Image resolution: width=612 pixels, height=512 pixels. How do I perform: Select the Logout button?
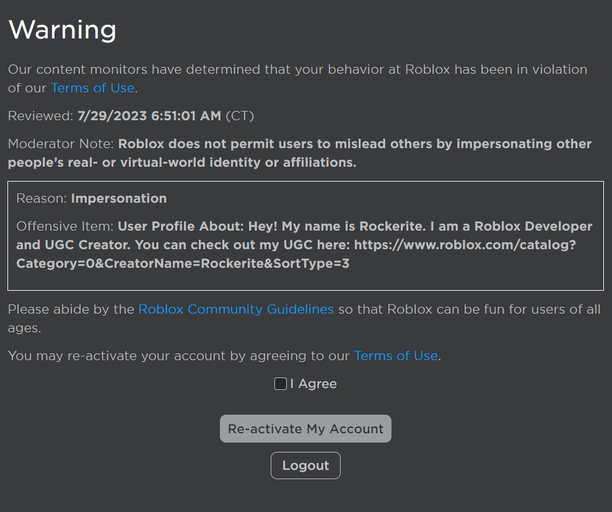point(305,465)
